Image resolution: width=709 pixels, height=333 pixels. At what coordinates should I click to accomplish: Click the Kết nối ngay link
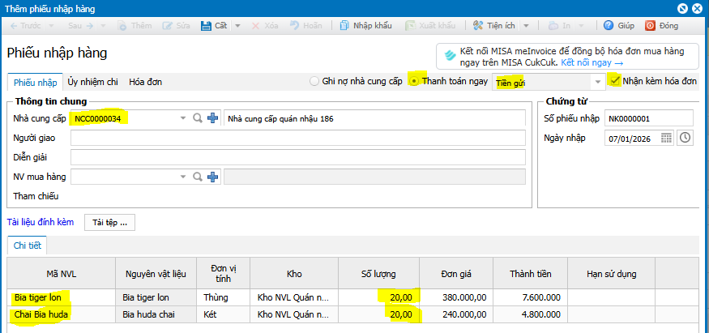click(x=592, y=63)
